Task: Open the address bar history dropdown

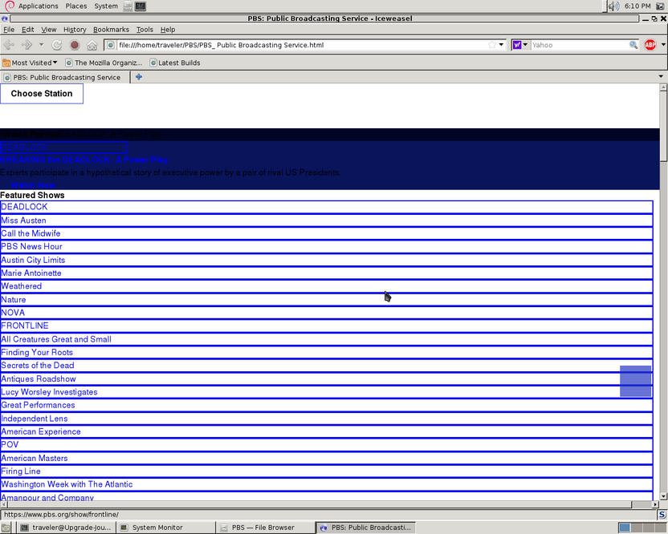Action: point(502,45)
